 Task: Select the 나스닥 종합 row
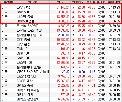point(61,17)
